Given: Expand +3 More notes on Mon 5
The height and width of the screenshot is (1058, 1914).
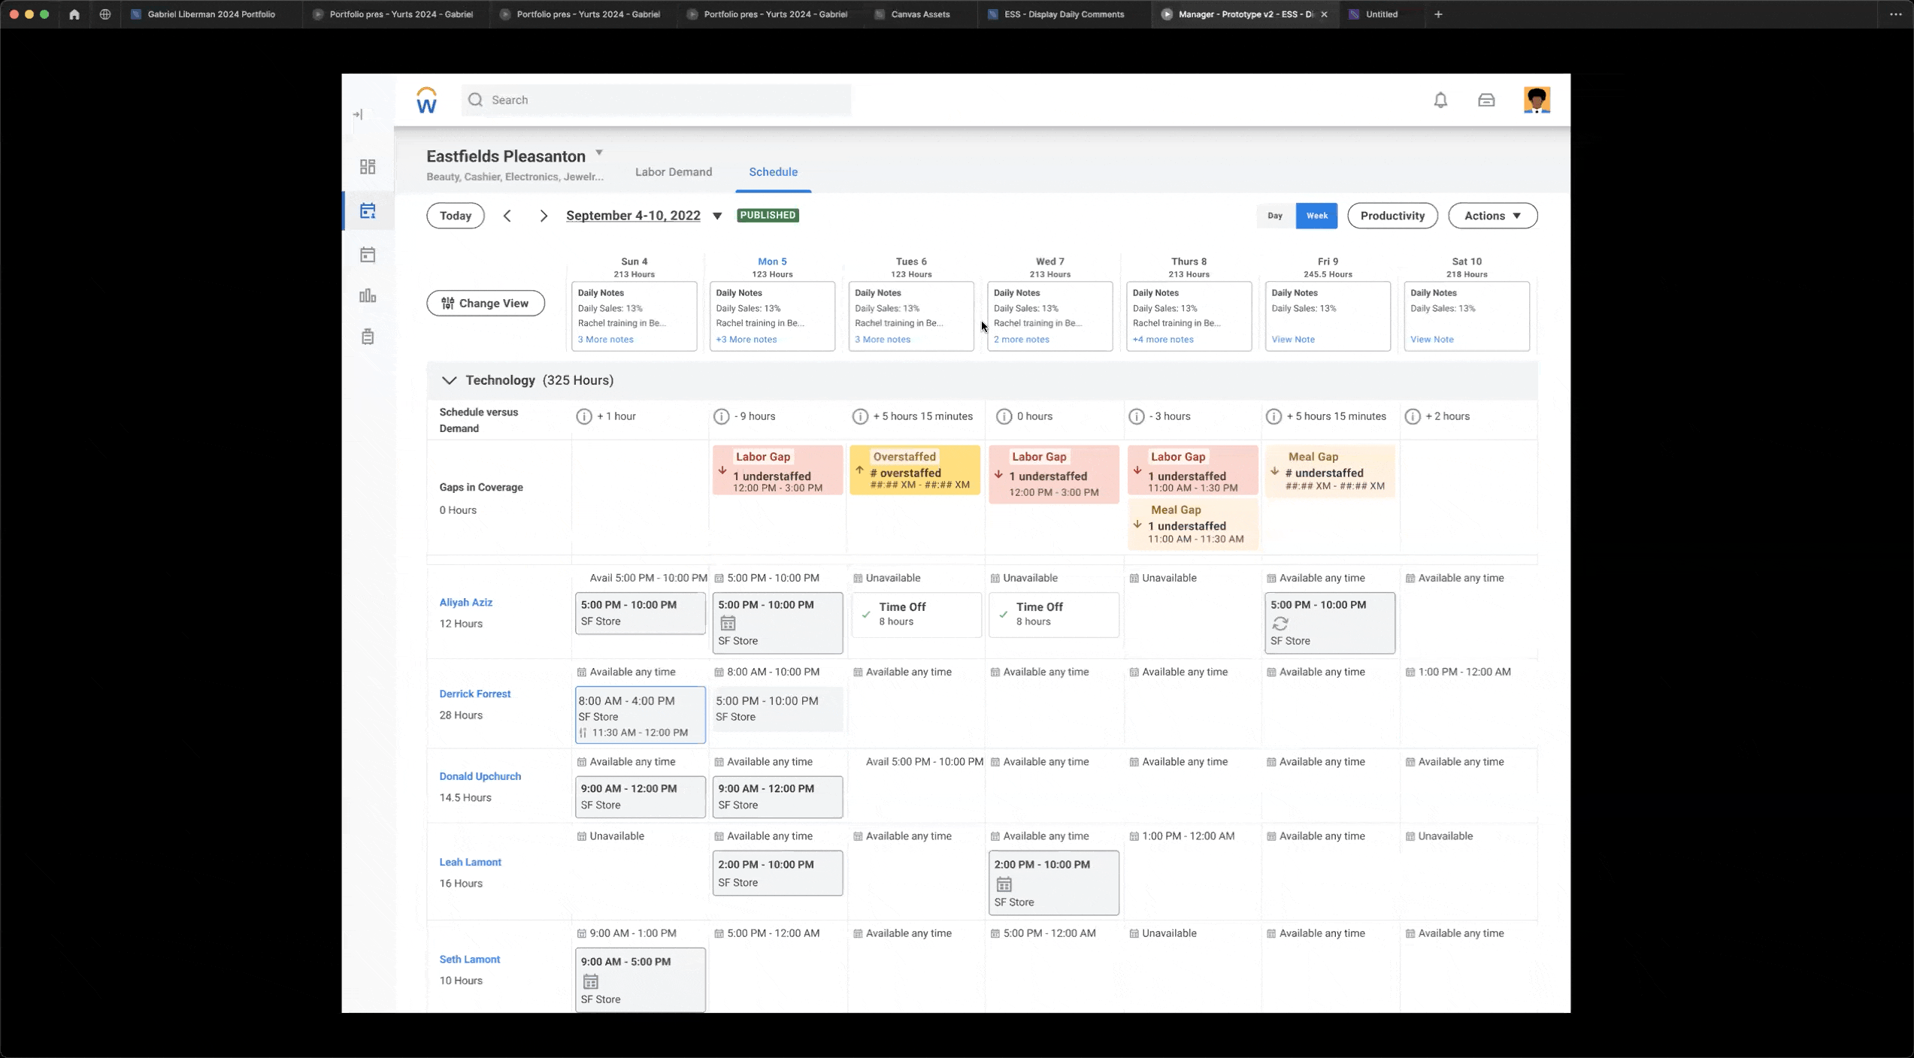Looking at the screenshot, I should (x=747, y=340).
